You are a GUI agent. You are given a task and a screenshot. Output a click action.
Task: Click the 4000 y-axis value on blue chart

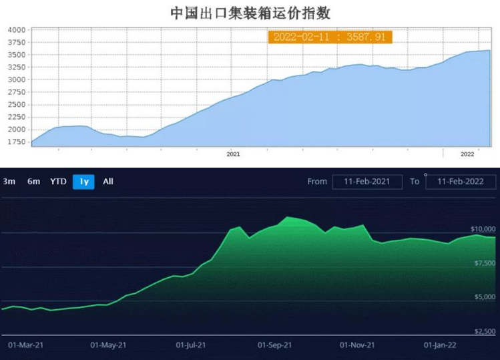17,30
